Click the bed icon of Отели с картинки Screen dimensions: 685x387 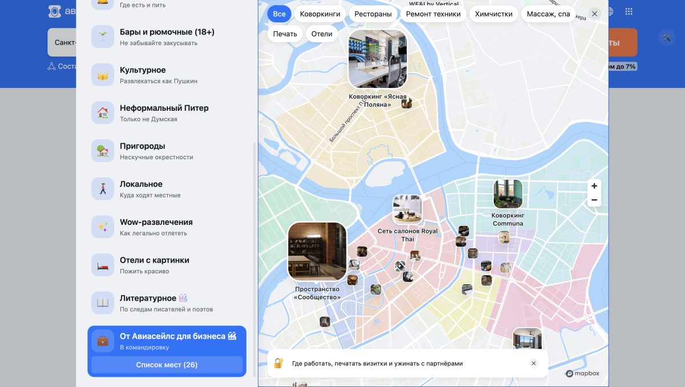(103, 265)
